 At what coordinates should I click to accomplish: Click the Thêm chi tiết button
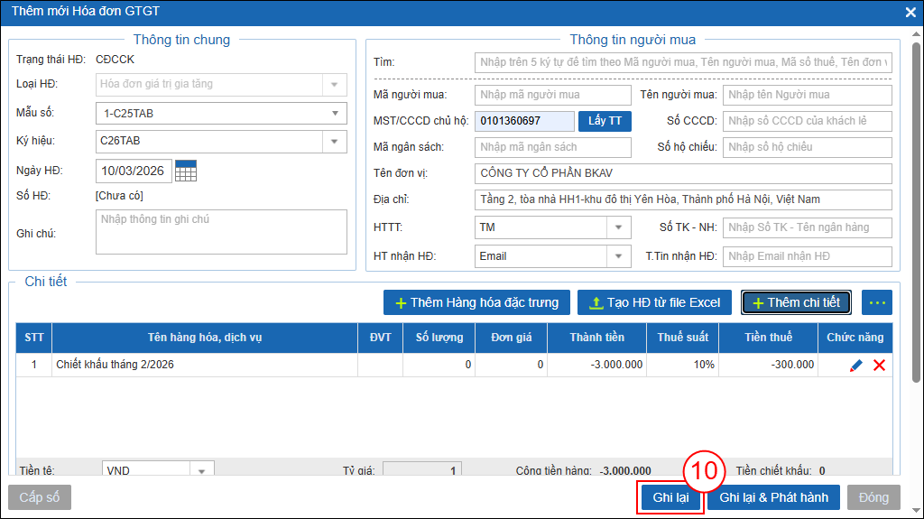(796, 302)
